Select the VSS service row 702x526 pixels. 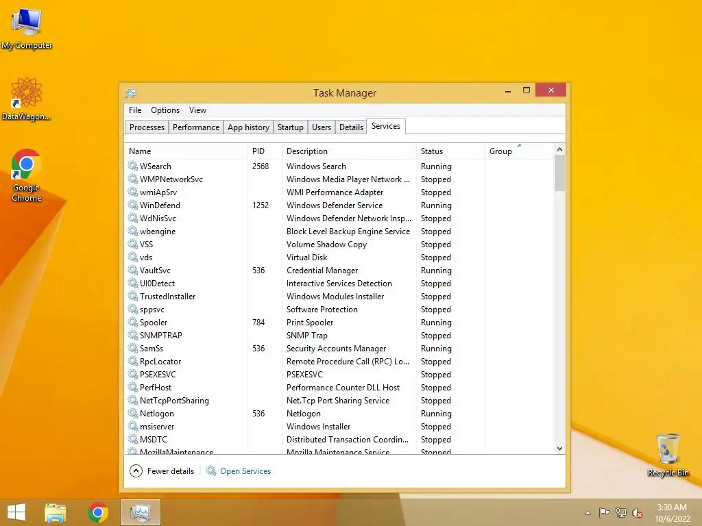(x=339, y=245)
